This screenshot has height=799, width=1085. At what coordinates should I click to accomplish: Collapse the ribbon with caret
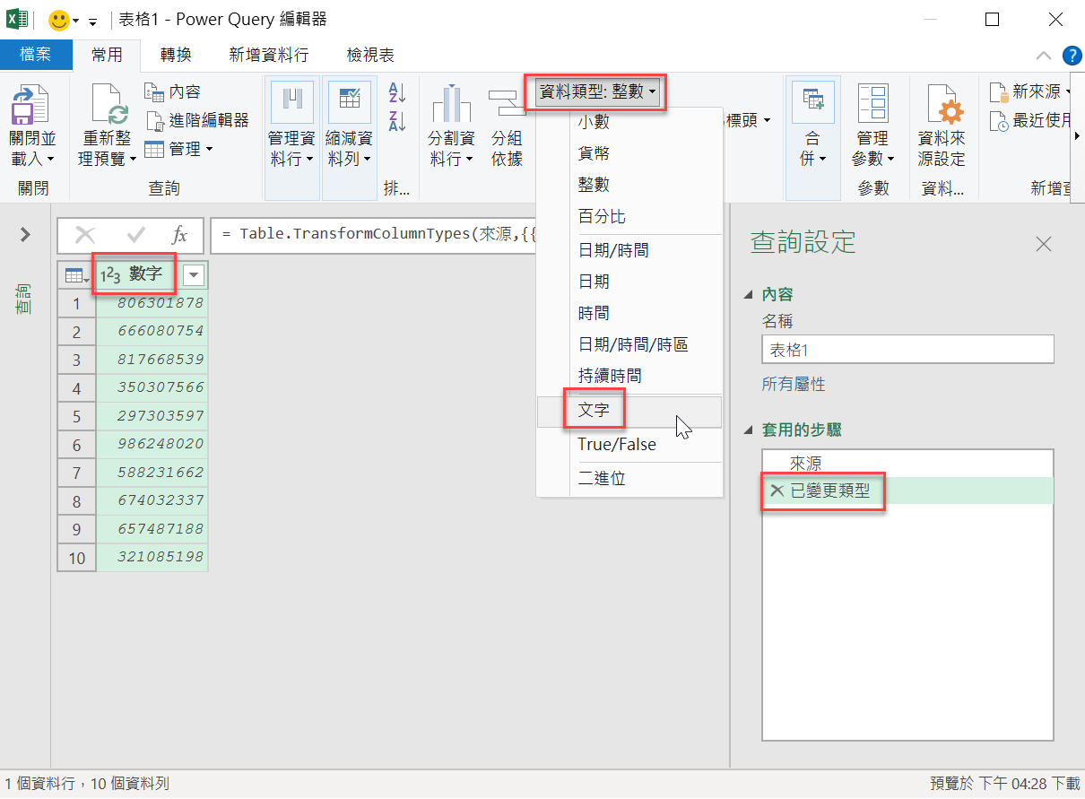(x=1043, y=56)
